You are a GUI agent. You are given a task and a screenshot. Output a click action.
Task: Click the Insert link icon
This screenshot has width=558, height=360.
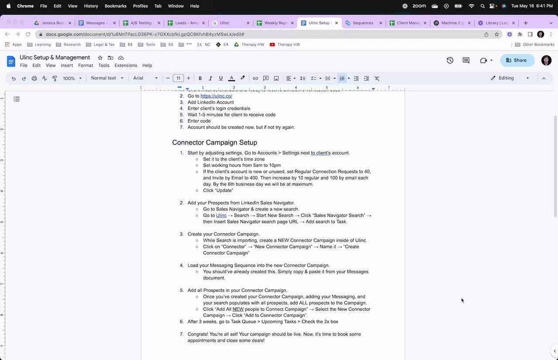(x=255, y=78)
